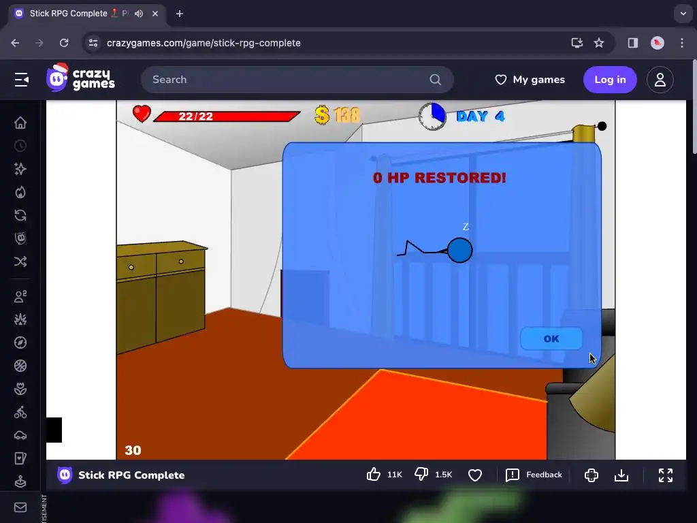Viewport: 697px width, 523px height.
Task: Open the joystick category icon in sidebar
Action: point(20,481)
